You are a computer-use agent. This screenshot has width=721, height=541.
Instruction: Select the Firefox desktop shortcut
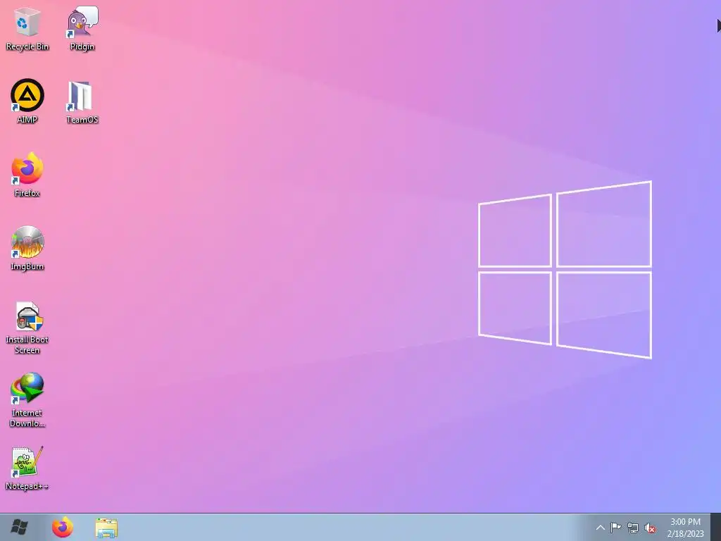(x=27, y=175)
